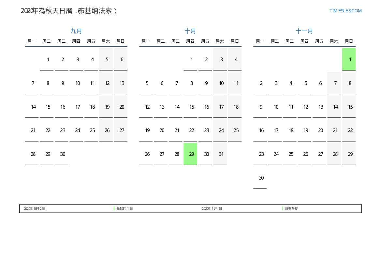Select the 十一月 month heading
The width and height of the screenshot is (381, 269).
304,31
